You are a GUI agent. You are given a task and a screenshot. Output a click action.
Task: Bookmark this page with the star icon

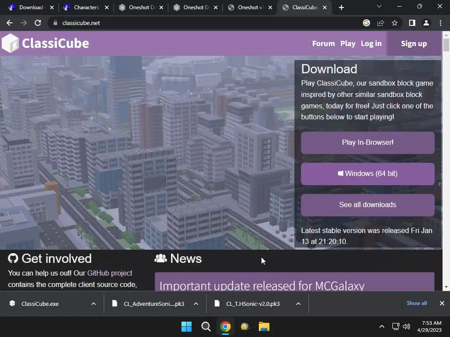tap(395, 23)
